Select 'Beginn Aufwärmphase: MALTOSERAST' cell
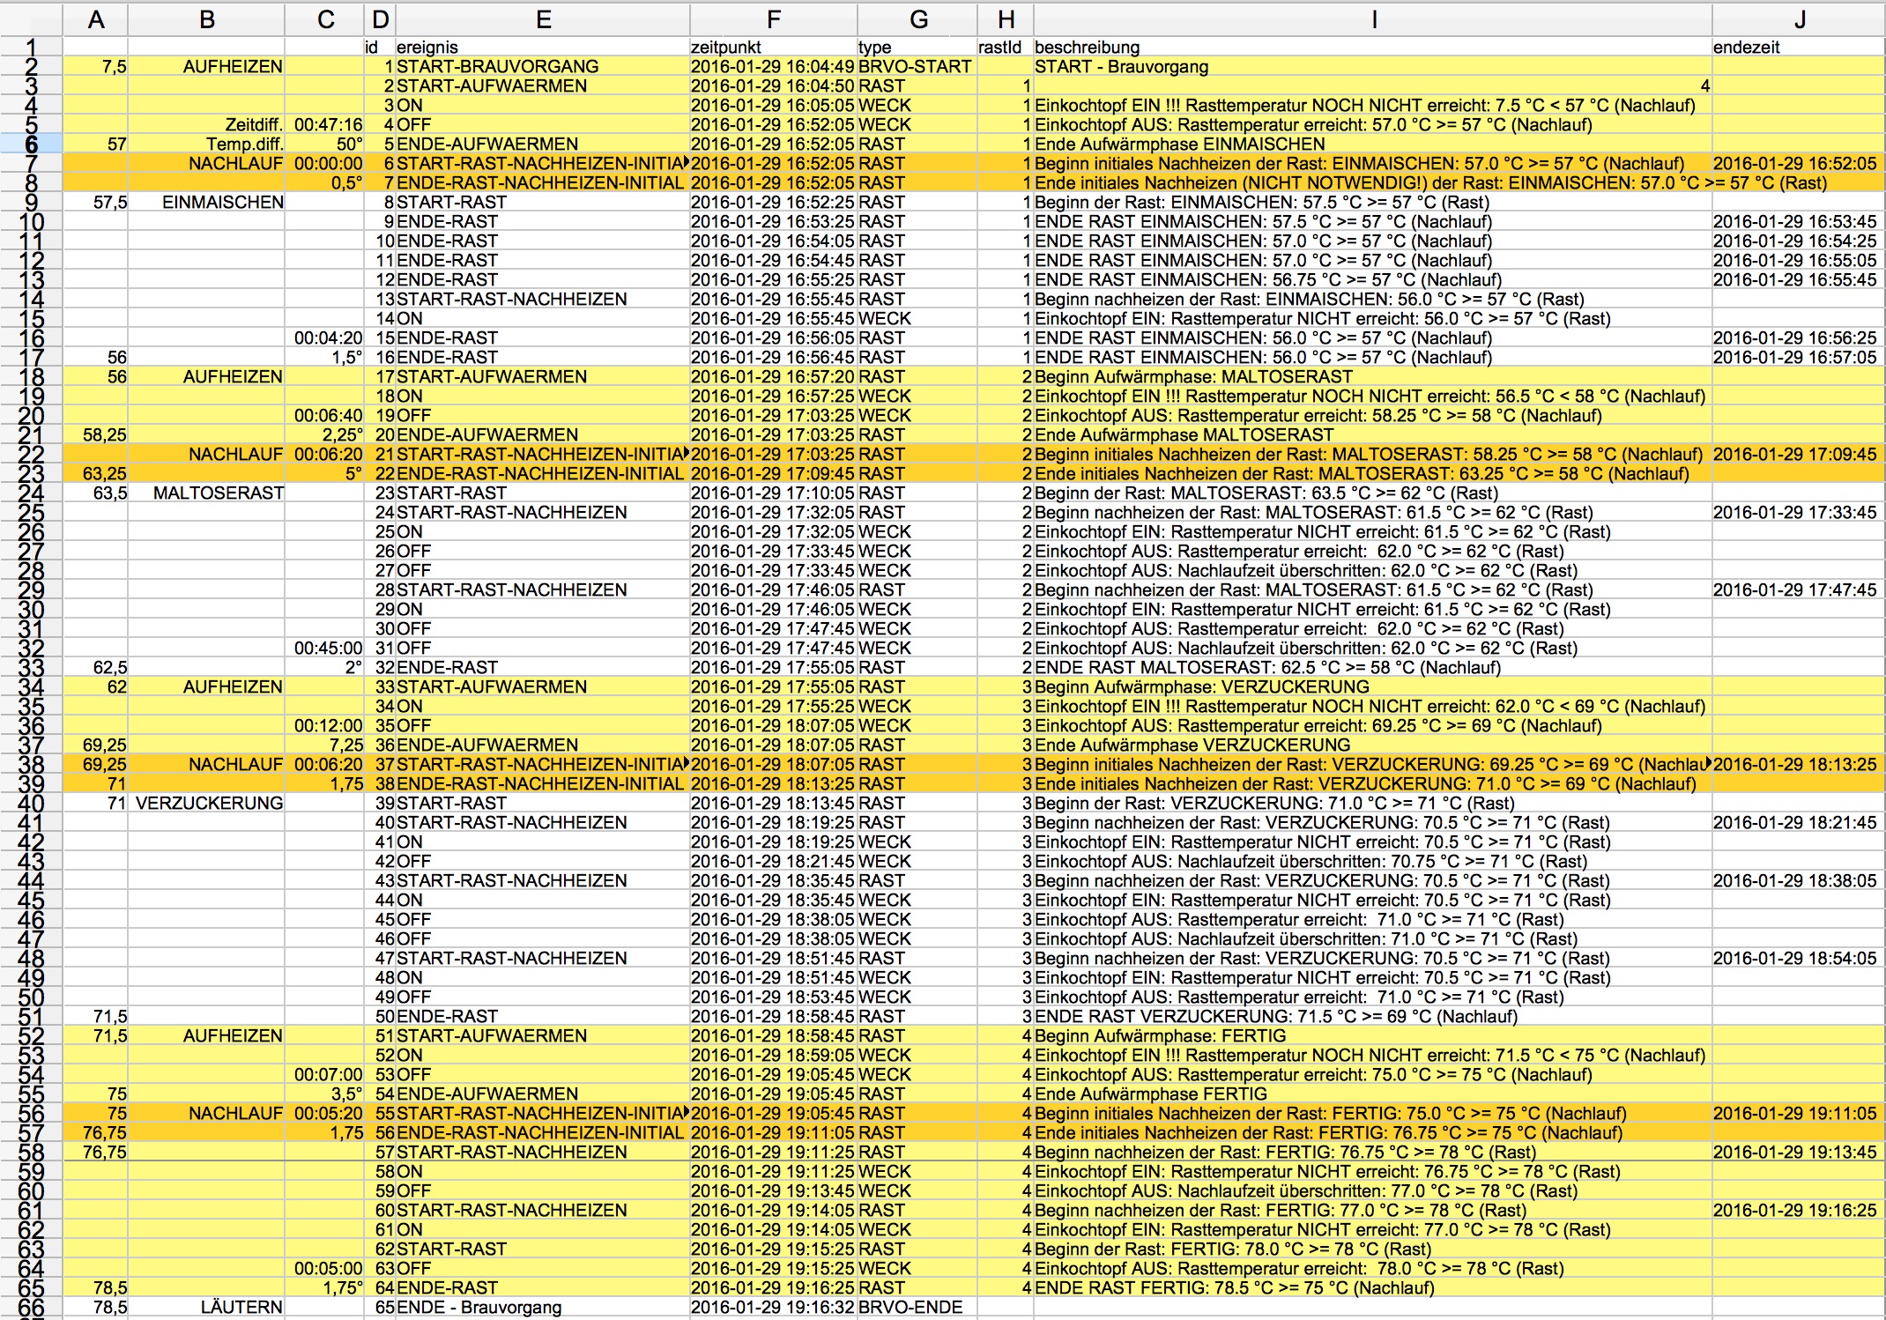This screenshot has height=1320, width=1886. tap(1373, 376)
